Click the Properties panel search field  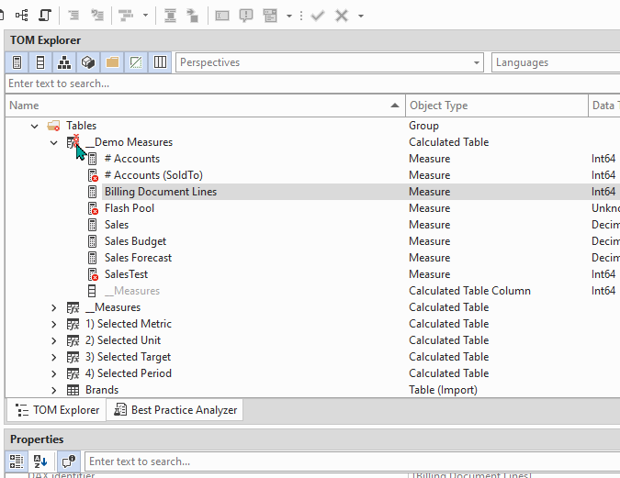click(353, 461)
